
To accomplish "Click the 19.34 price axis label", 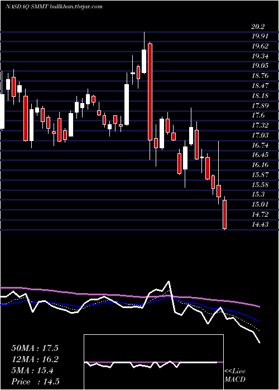I will point(260,56).
